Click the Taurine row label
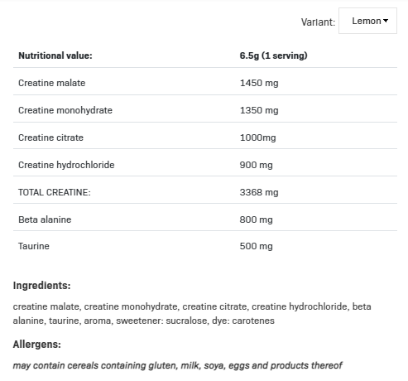The image size is (408, 381). click(x=34, y=246)
